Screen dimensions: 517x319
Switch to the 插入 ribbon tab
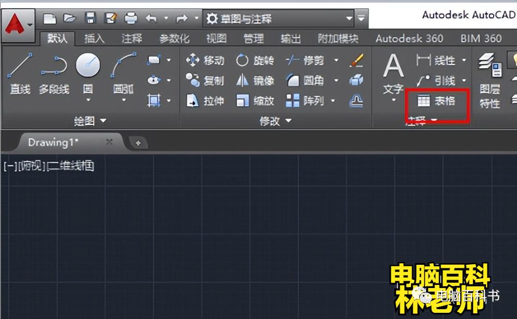(x=94, y=39)
